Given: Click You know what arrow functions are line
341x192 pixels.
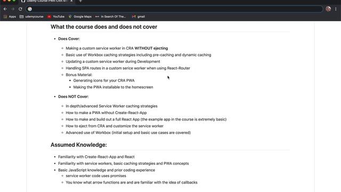Looking at the screenshot, I should pos(132,182).
